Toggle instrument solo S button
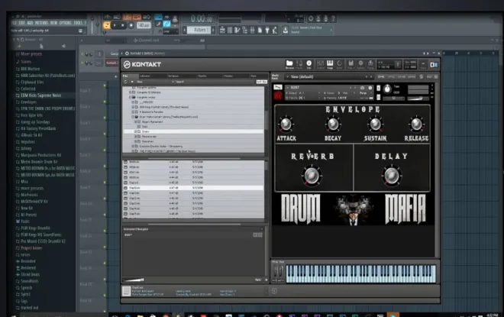 (378, 88)
